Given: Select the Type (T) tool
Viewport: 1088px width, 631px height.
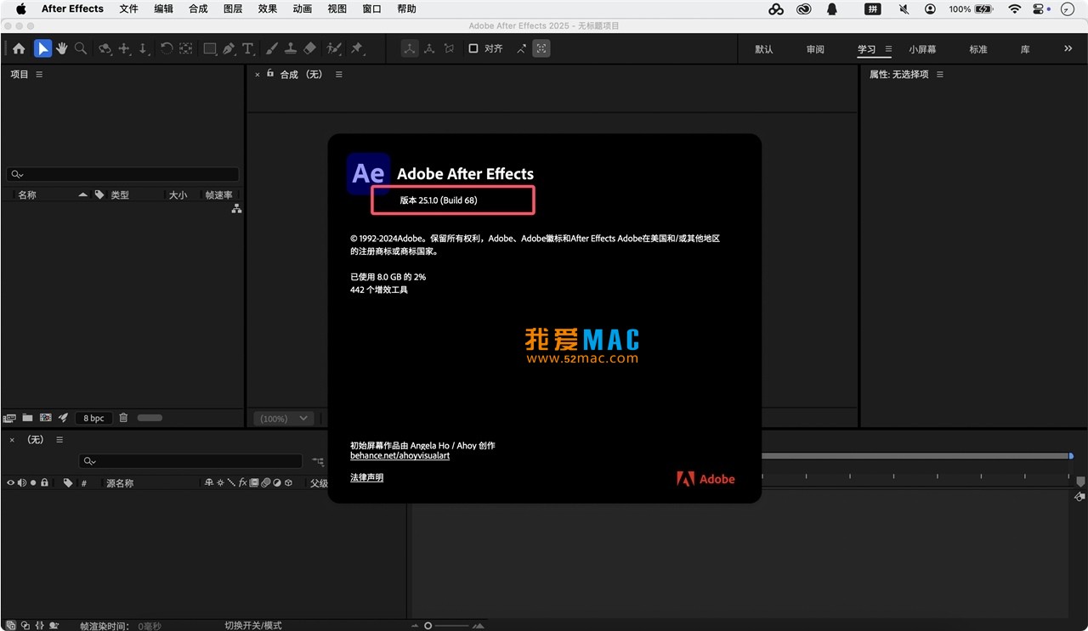Looking at the screenshot, I should 247,48.
